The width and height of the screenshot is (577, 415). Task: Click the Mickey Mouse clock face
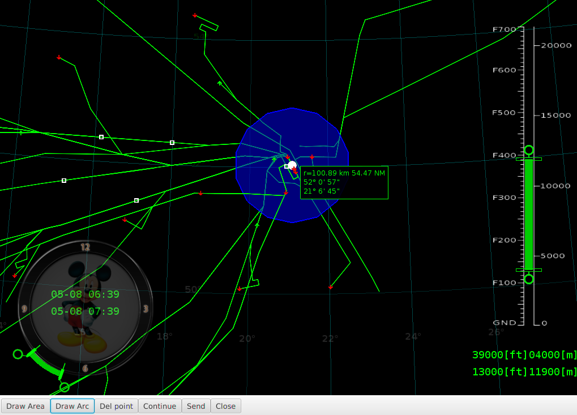85,307
